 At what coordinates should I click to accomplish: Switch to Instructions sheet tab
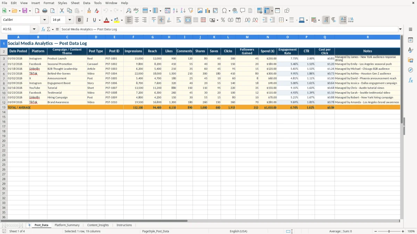click(124, 225)
